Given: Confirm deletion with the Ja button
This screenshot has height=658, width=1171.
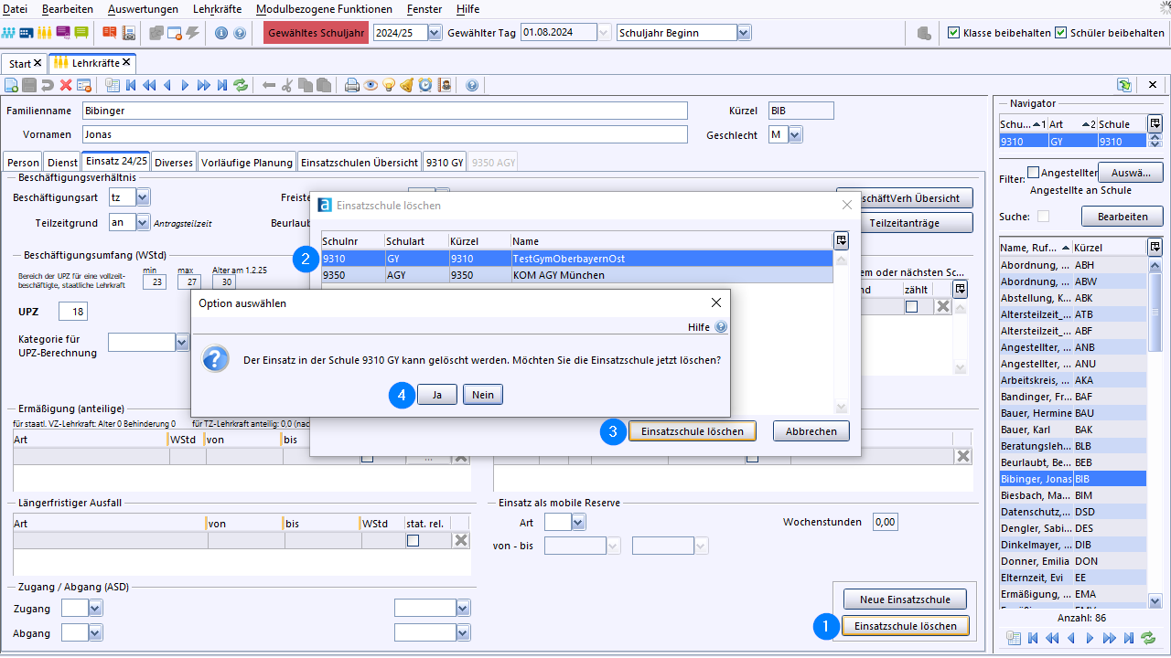Looking at the screenshot, I should click(x=437, y=395).
